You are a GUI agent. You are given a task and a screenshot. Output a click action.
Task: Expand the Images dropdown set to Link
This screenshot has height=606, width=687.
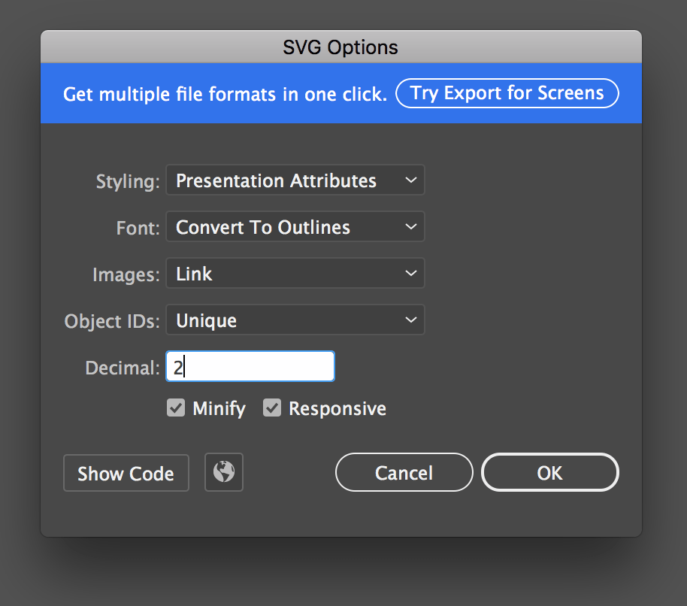tap(295, 273)
